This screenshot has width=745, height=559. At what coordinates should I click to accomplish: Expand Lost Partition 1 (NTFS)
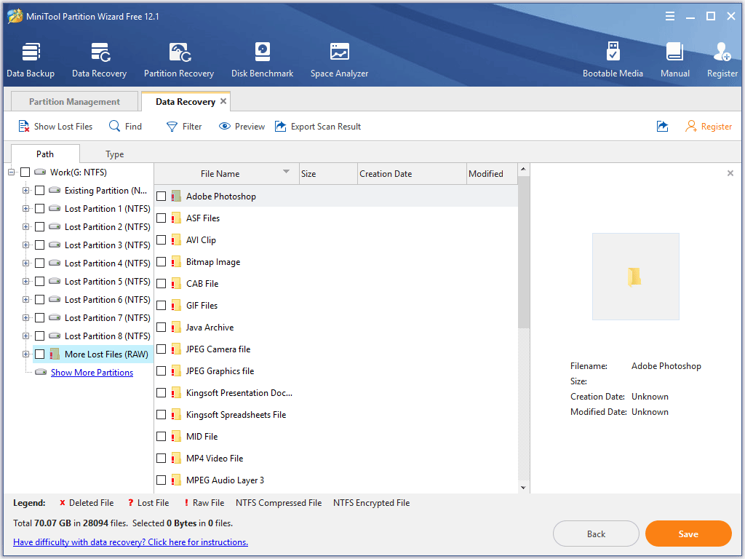(25, 208)
